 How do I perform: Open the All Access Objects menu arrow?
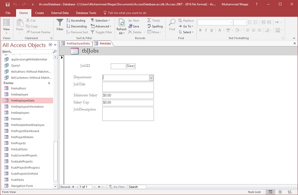coord(50,45)
